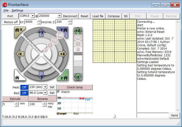Click the Pronterface logo in title bar
This screenshot has height=127, width=182.
click(x=5, y=5)
